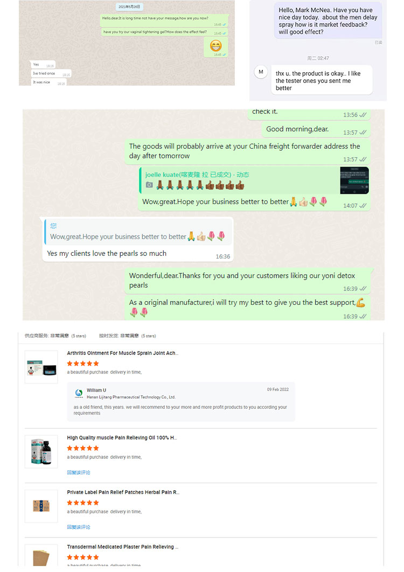This screenshot has height=572, width=404.
Task: Click the camera icon in quoted status
Action: tap(149, 185)
